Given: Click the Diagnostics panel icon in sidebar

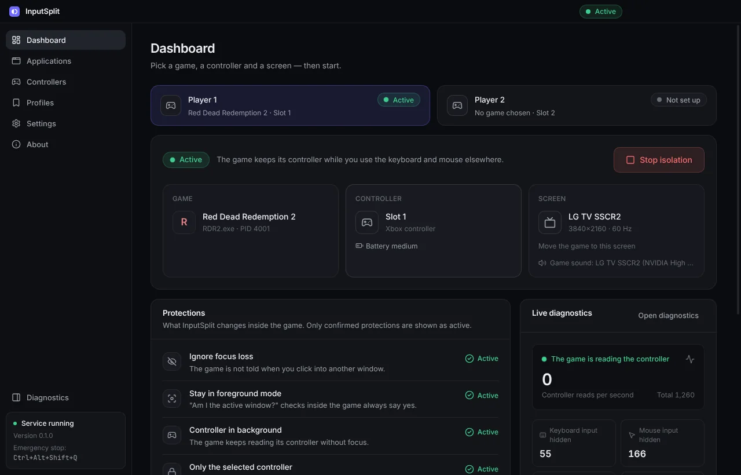Looking at the screenshot, I should (16, 397).
